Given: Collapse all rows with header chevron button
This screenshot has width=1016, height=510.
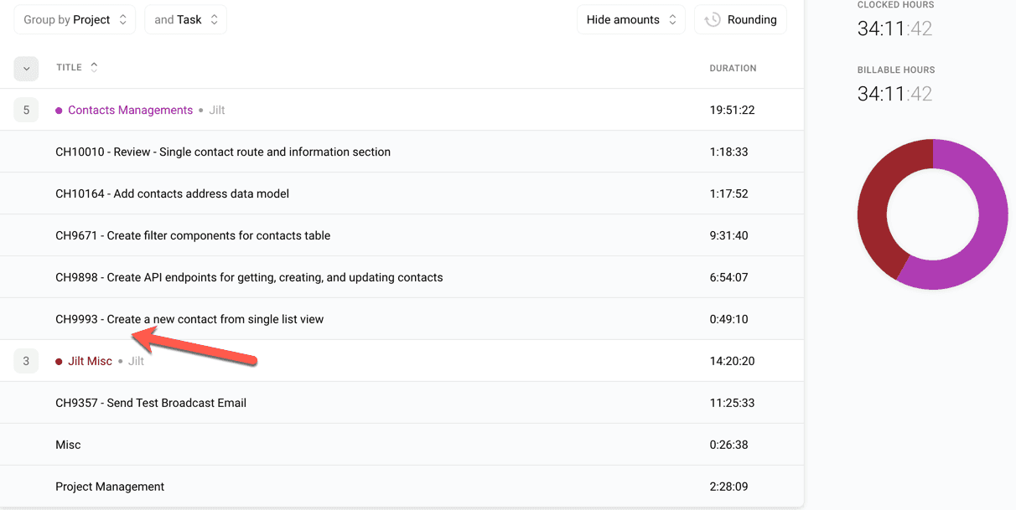Looking at the screenshot, I should [26, 69].
